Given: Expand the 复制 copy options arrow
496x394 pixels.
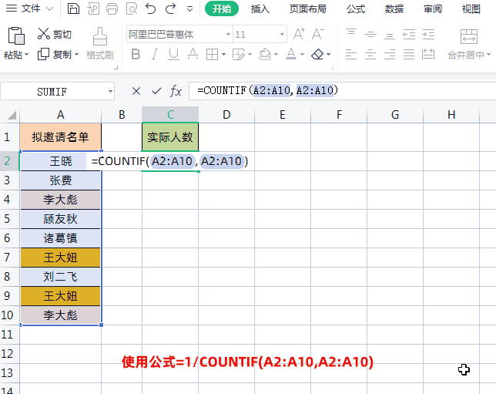Looking at the screenshot, I should pos(76,55).
